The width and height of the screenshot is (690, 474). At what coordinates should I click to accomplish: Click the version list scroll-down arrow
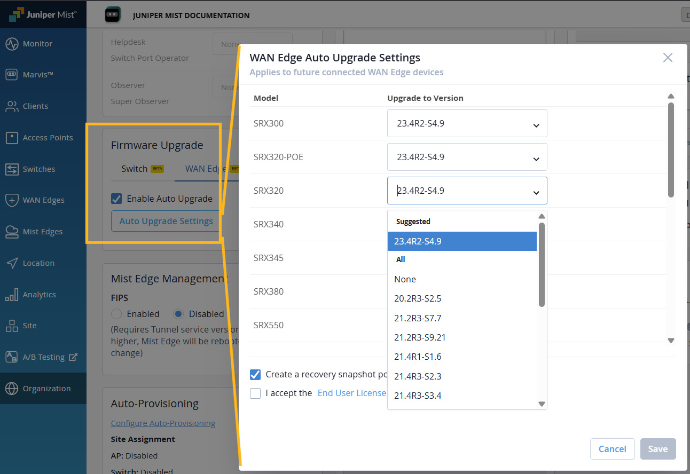542,404
